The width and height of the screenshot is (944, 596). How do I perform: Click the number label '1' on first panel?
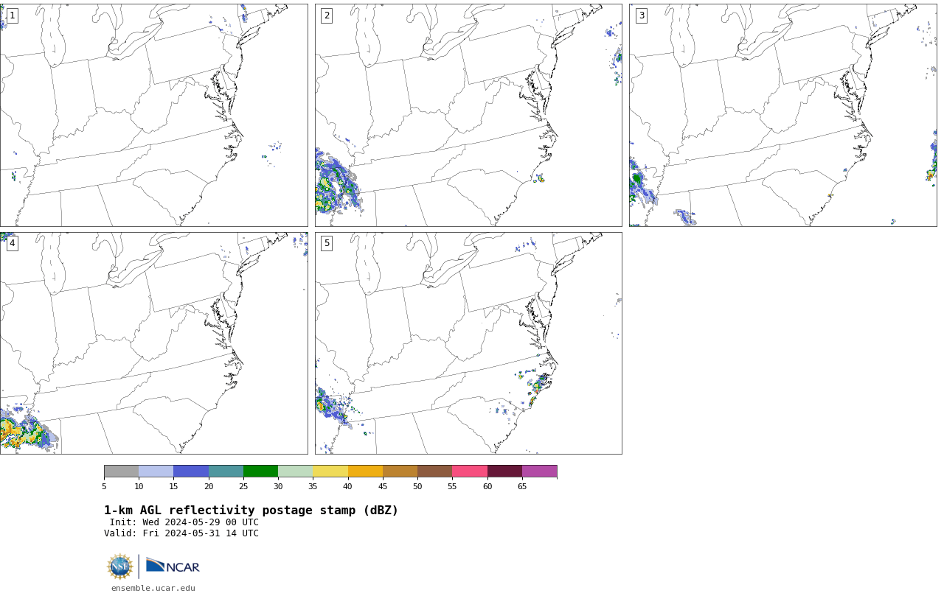click(12, 15)
